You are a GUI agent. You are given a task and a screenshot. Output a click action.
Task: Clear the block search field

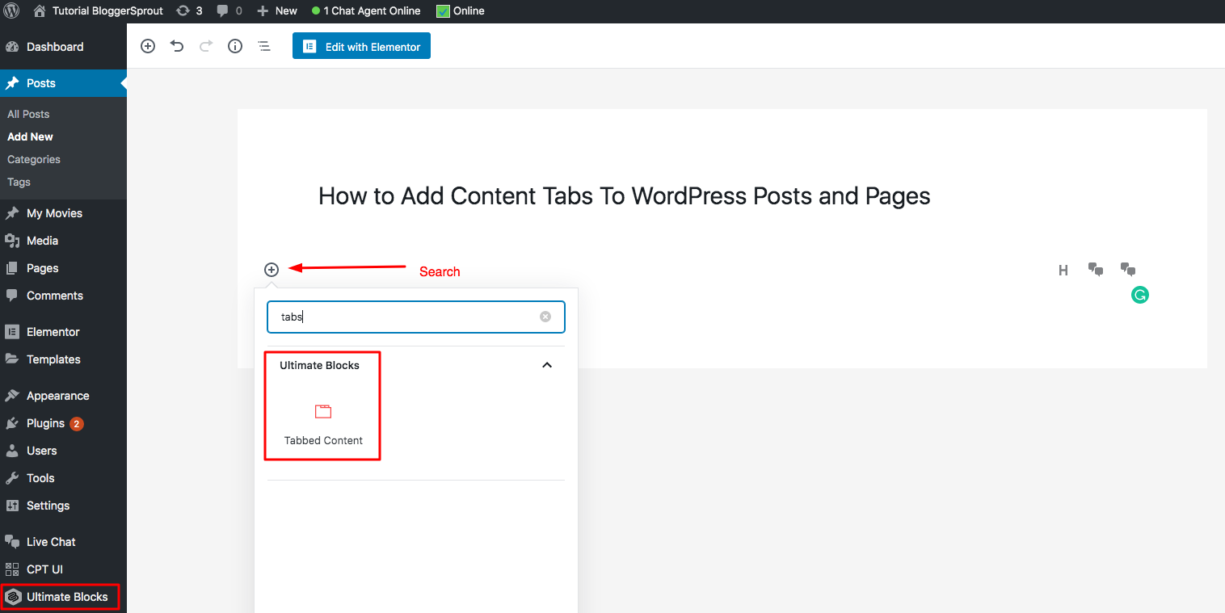pos(545,317)
